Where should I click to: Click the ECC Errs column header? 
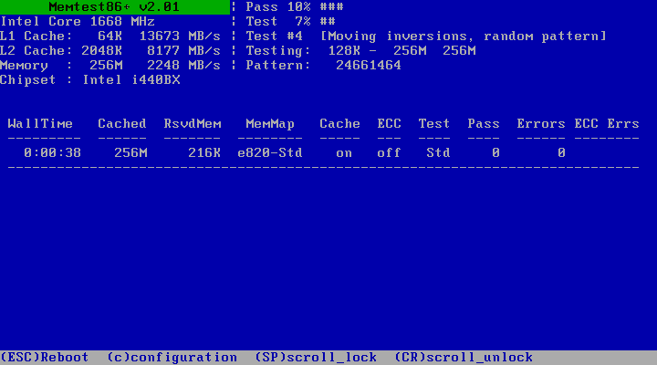pos(607,123)
